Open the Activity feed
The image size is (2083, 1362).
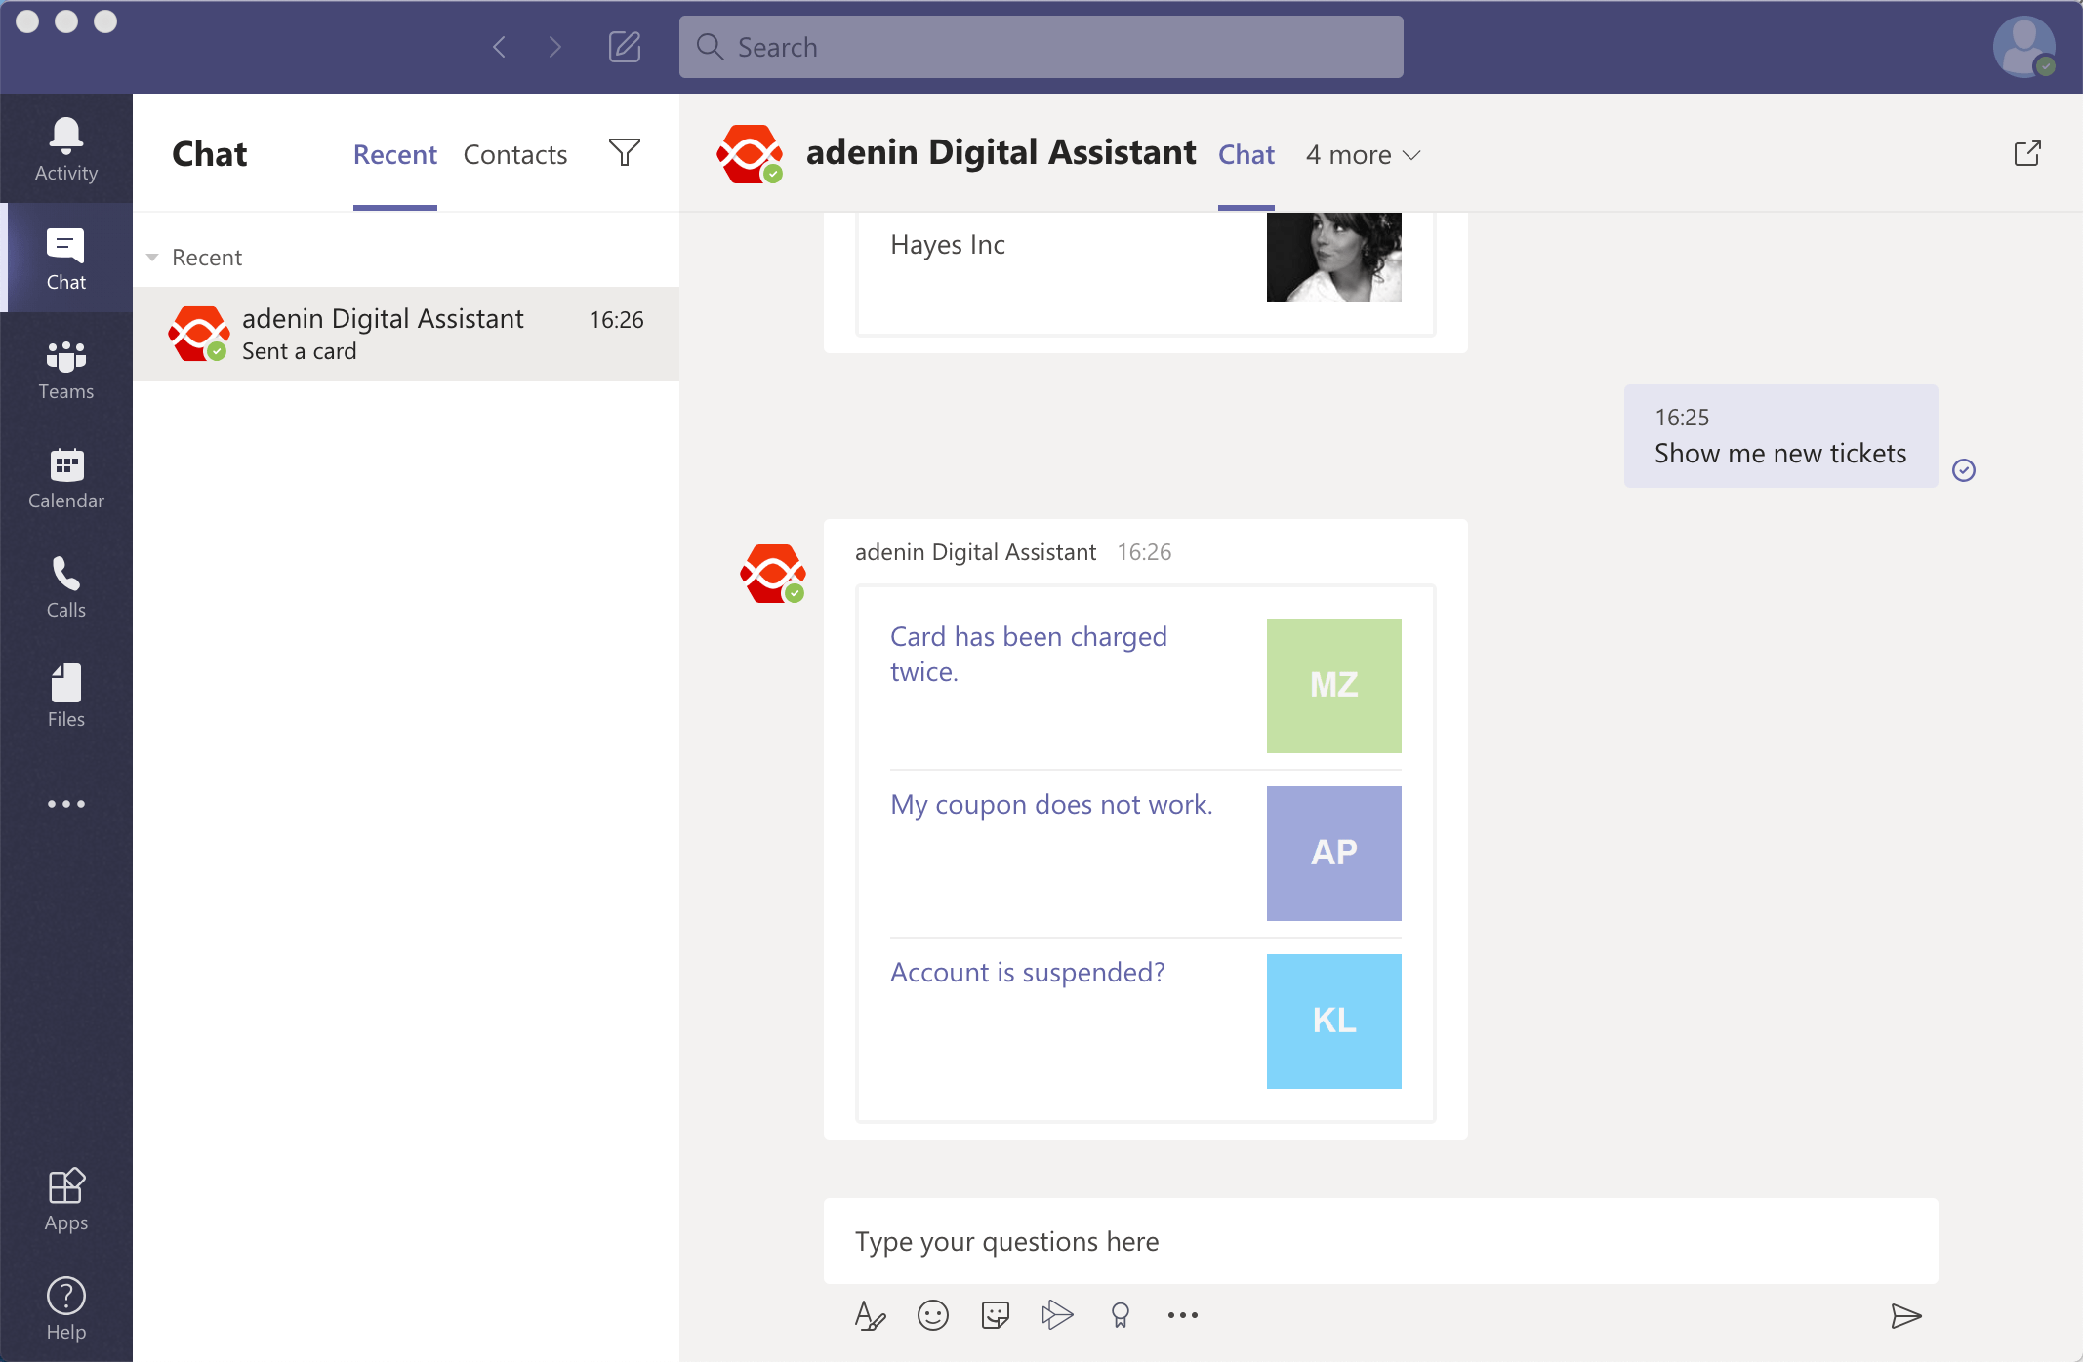65,147
